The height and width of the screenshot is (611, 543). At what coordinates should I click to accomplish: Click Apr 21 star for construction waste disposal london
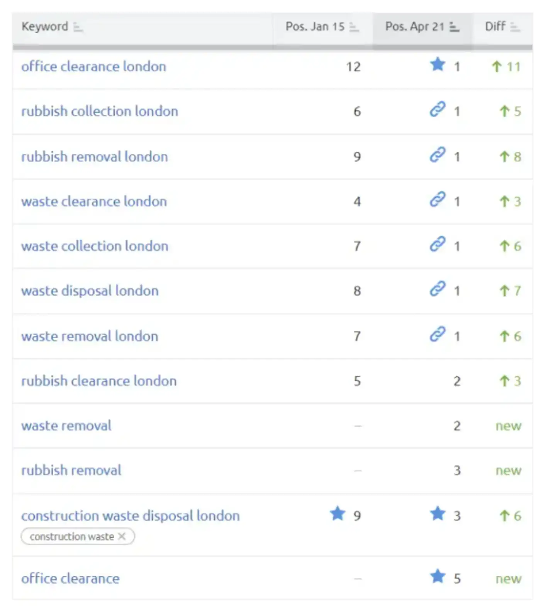coord(438,514)
